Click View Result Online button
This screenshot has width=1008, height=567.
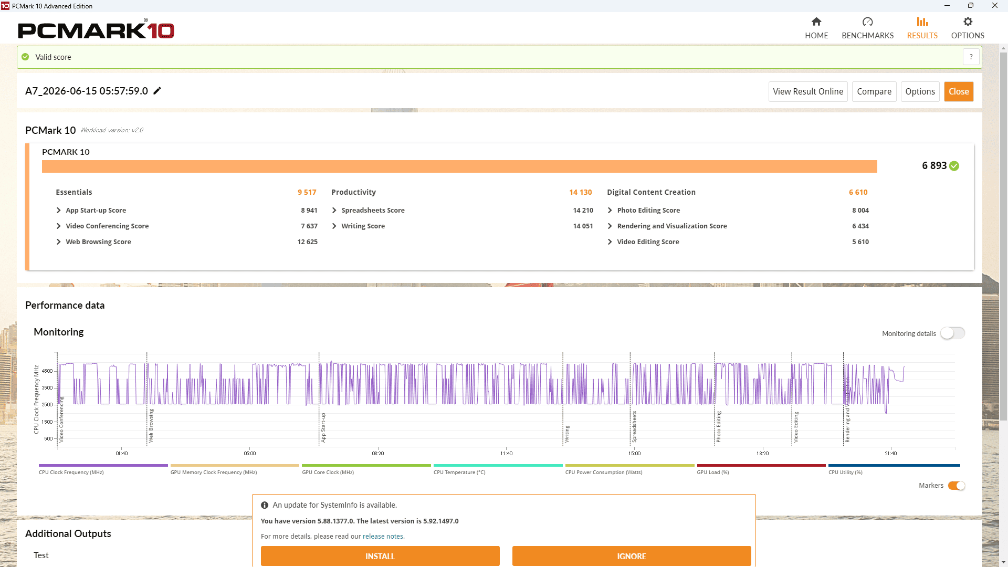pyautogui.click(x=808, y=91)
